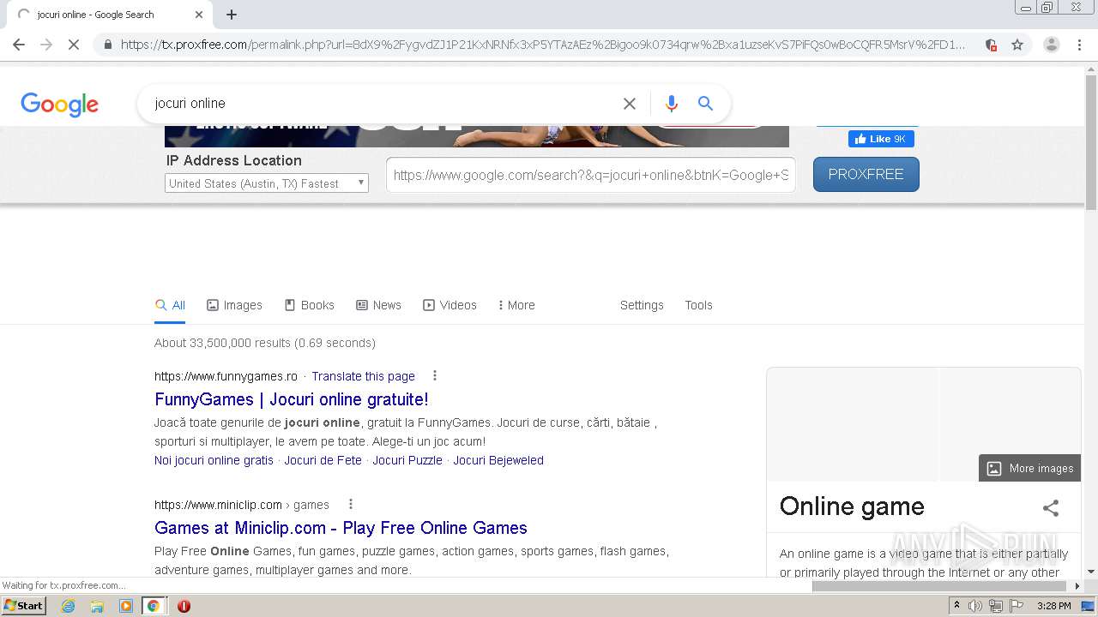Screen dimensions: 1098x617
Task: Open Jocuri de Fete sitelink
Action: [323, 460]
